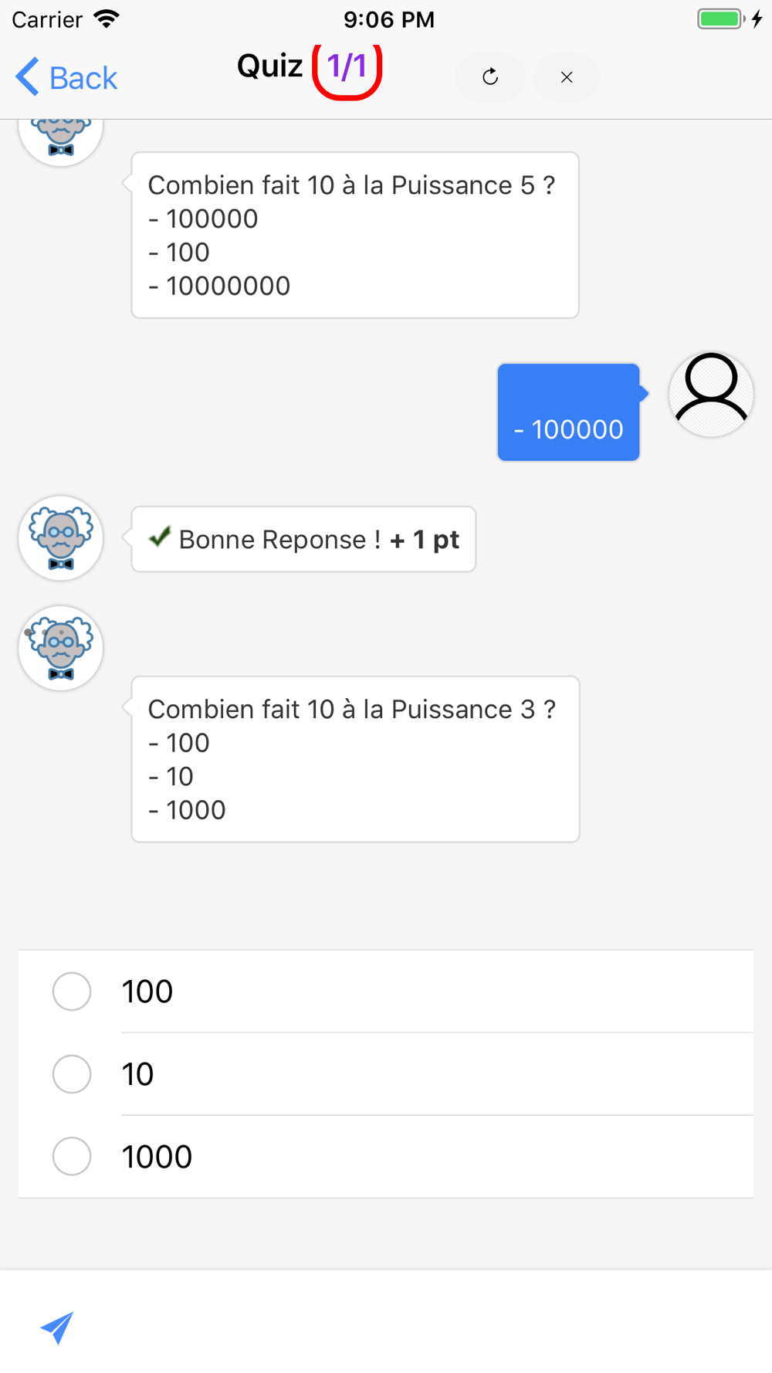Tap professor avatar above Puissance 3 question

[x=61, y=648]
